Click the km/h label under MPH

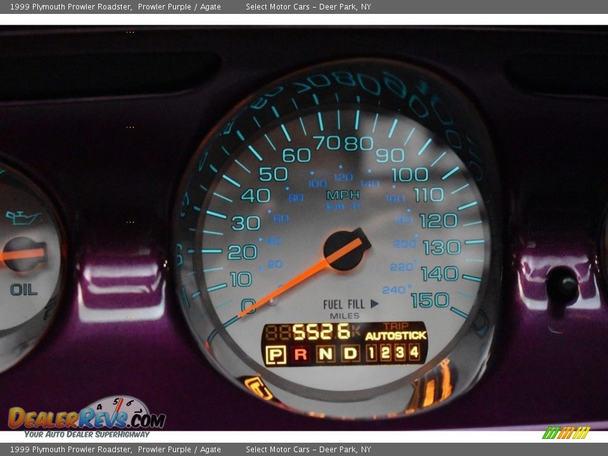[x=343, y=206]
